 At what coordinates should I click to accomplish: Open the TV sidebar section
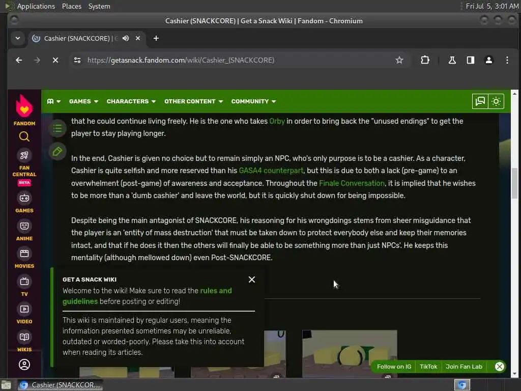click(x=24, y=286)
